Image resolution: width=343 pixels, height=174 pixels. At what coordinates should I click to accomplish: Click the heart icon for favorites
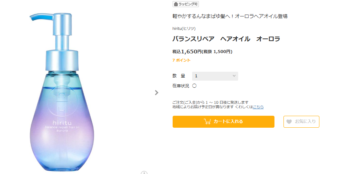coord(288,121)
